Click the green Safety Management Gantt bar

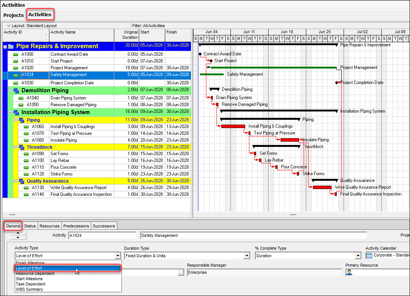[x=212, y=75]
